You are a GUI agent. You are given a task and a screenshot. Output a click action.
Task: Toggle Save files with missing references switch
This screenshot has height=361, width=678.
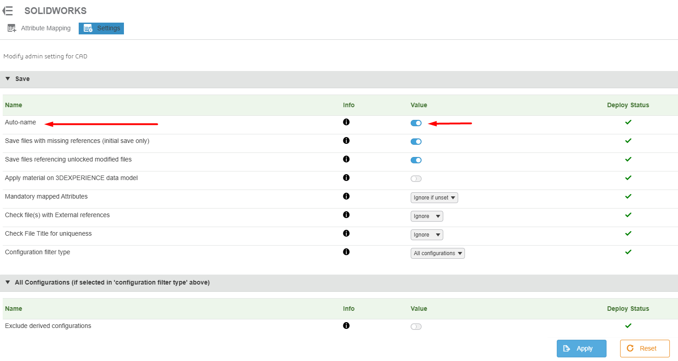click(x=416, y=142)
